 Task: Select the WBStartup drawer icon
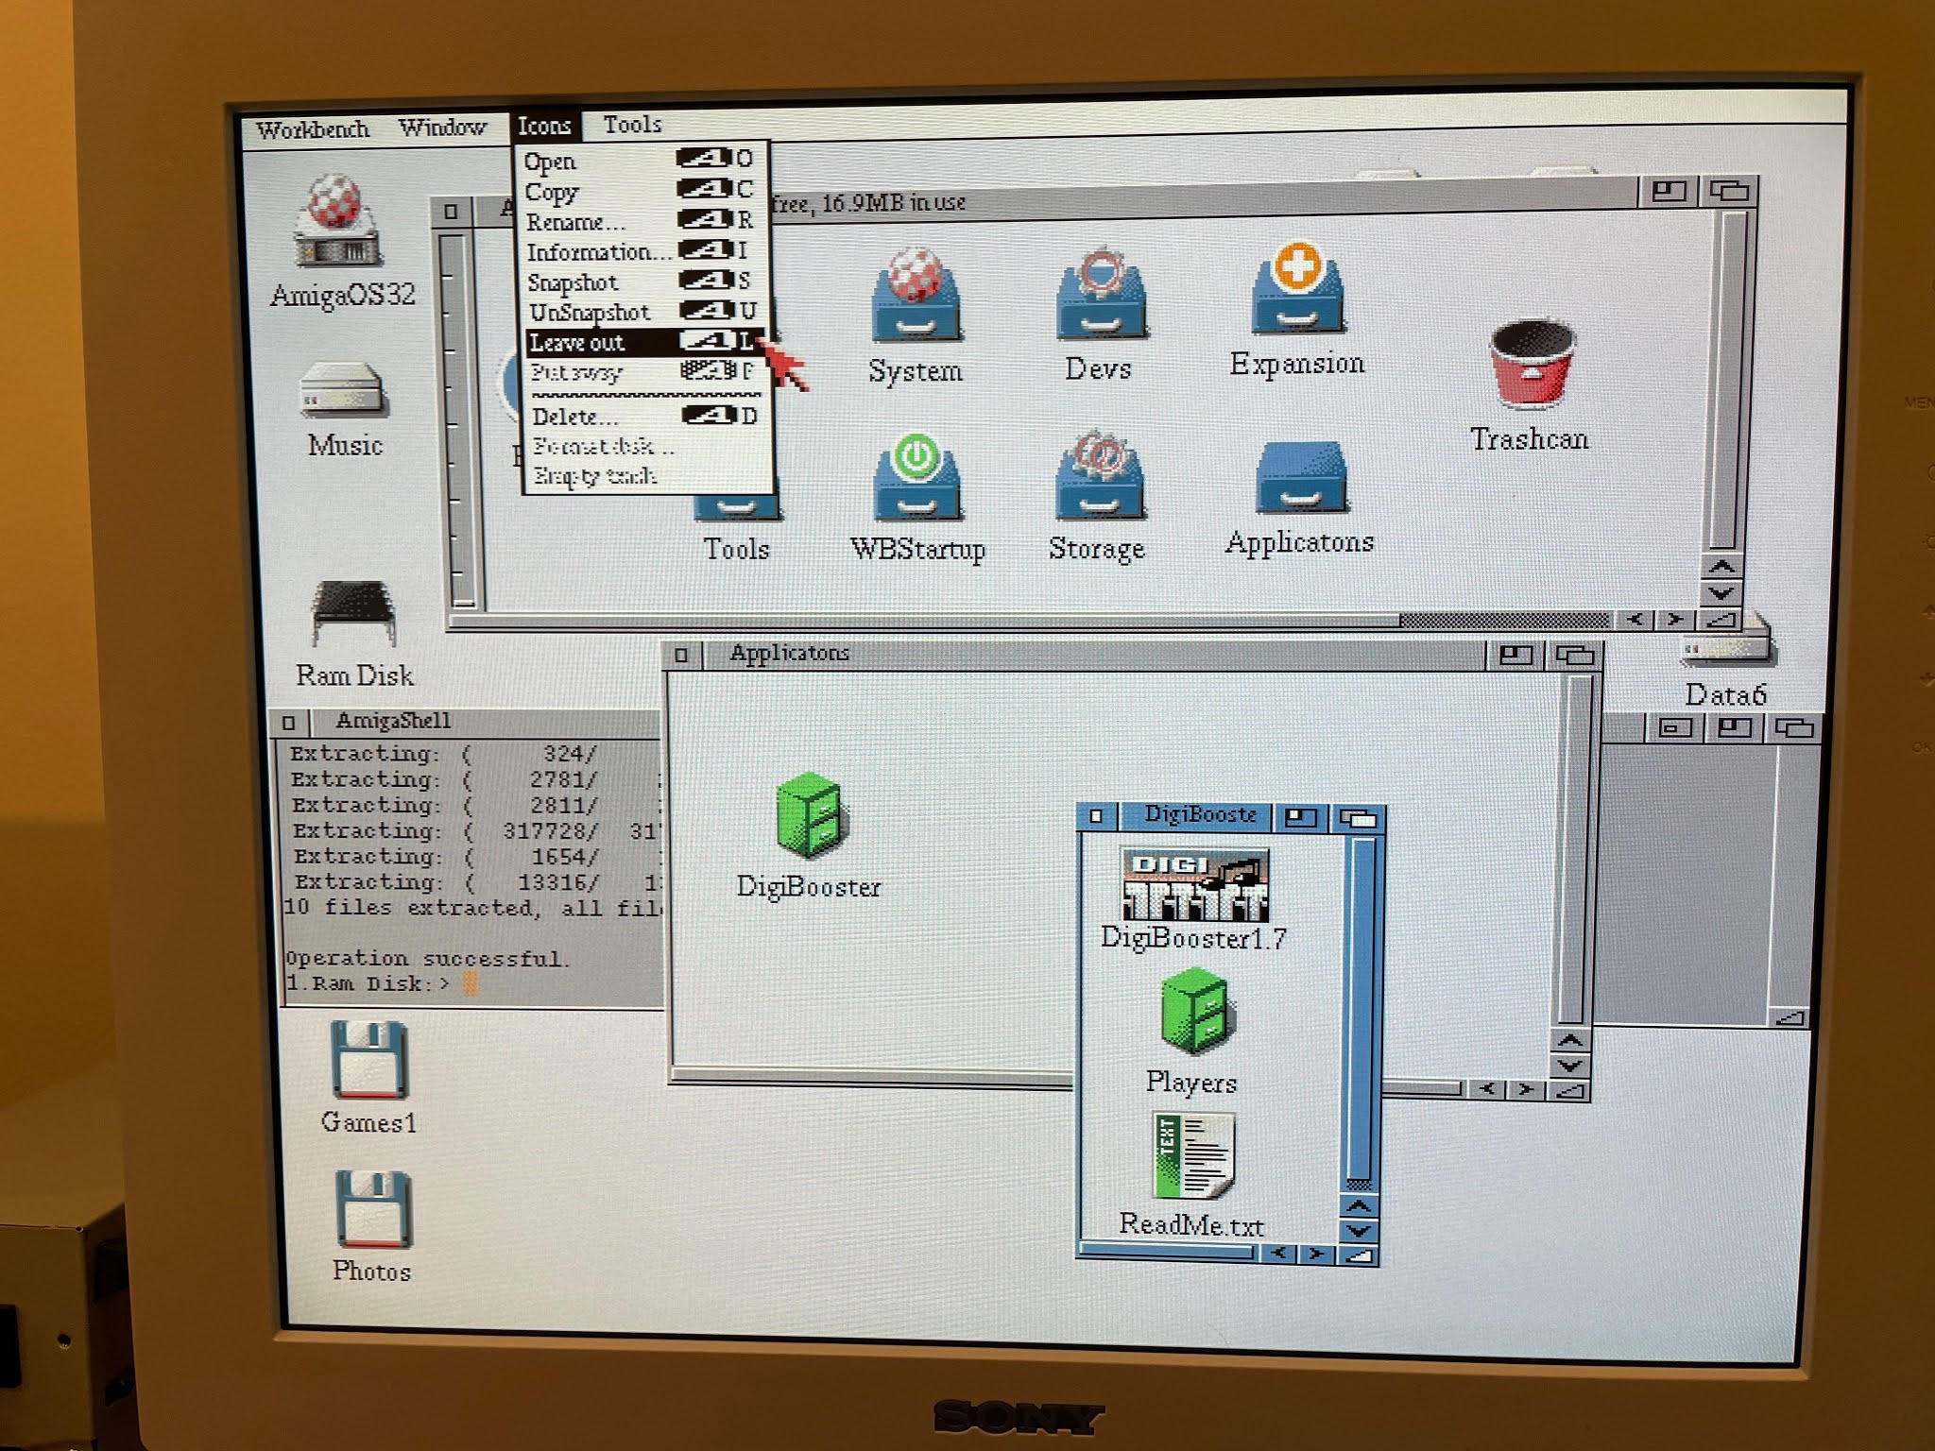click(916, 476)
